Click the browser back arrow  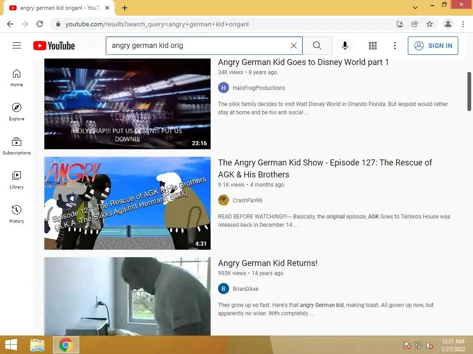click(x=10, y=24)
